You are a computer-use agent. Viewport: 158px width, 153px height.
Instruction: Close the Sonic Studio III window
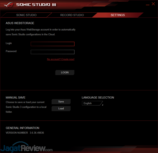[153, 4]
